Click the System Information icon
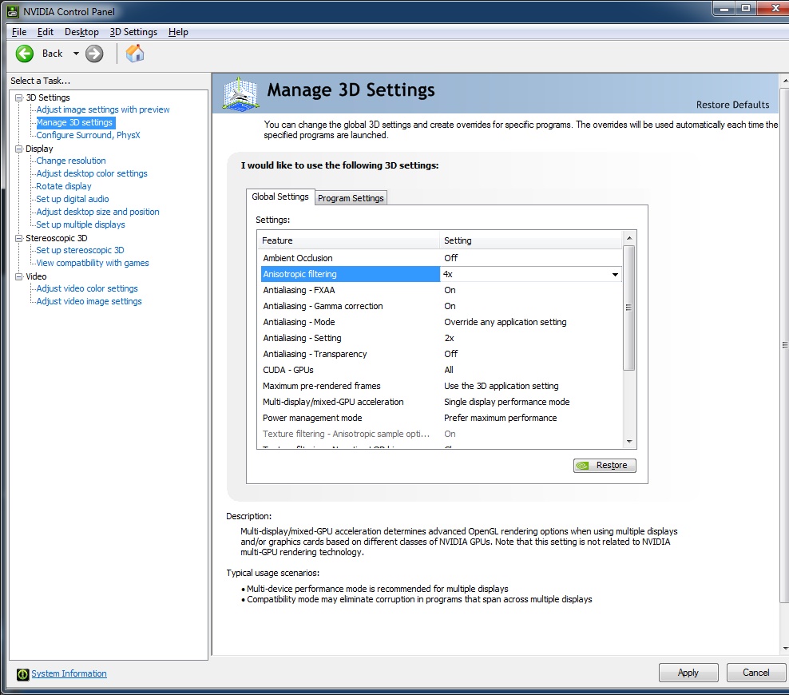Viewport: 789px width, 695px height. (22, 674)
